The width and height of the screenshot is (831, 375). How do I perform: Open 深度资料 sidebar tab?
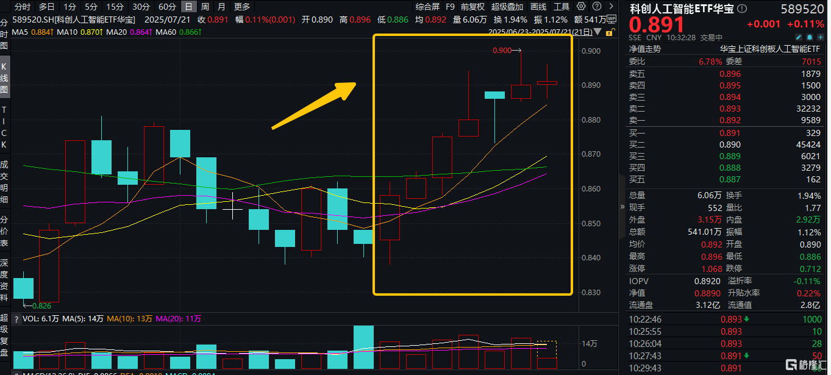[4, 280]
